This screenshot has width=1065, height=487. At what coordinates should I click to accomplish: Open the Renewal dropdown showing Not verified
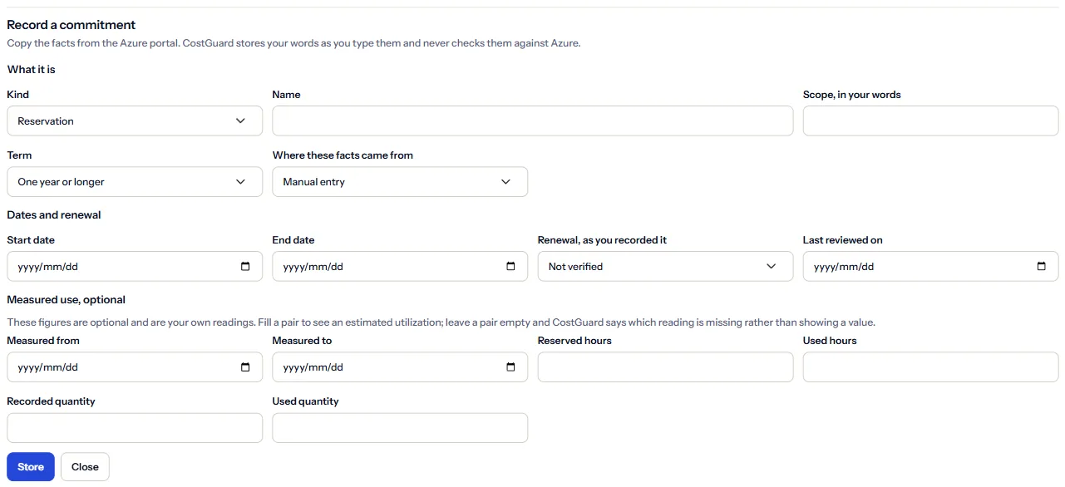pyautogui.click(x=665, y=267)
